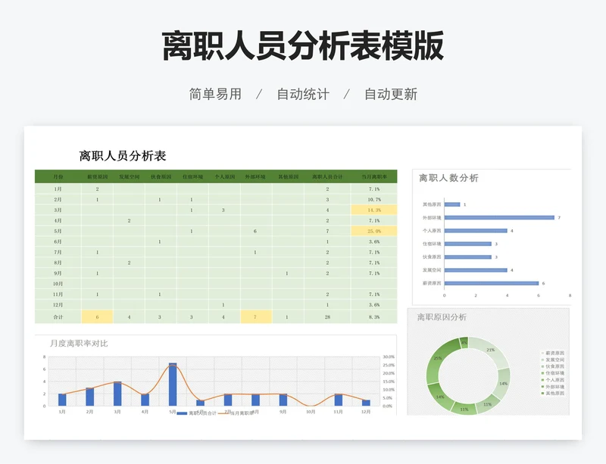Click the 12月 bar in monthly chart

click(366, 403)
